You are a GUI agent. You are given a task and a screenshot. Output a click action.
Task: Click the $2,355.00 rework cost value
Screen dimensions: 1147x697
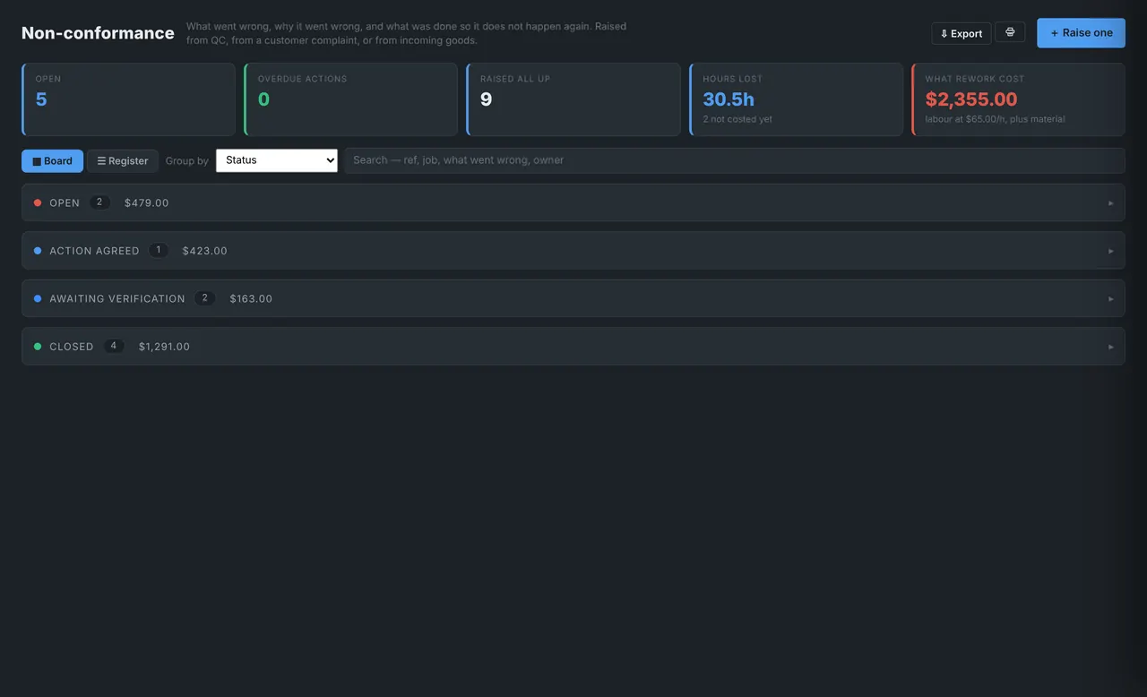pyautogui.click(x=971, y=99)
